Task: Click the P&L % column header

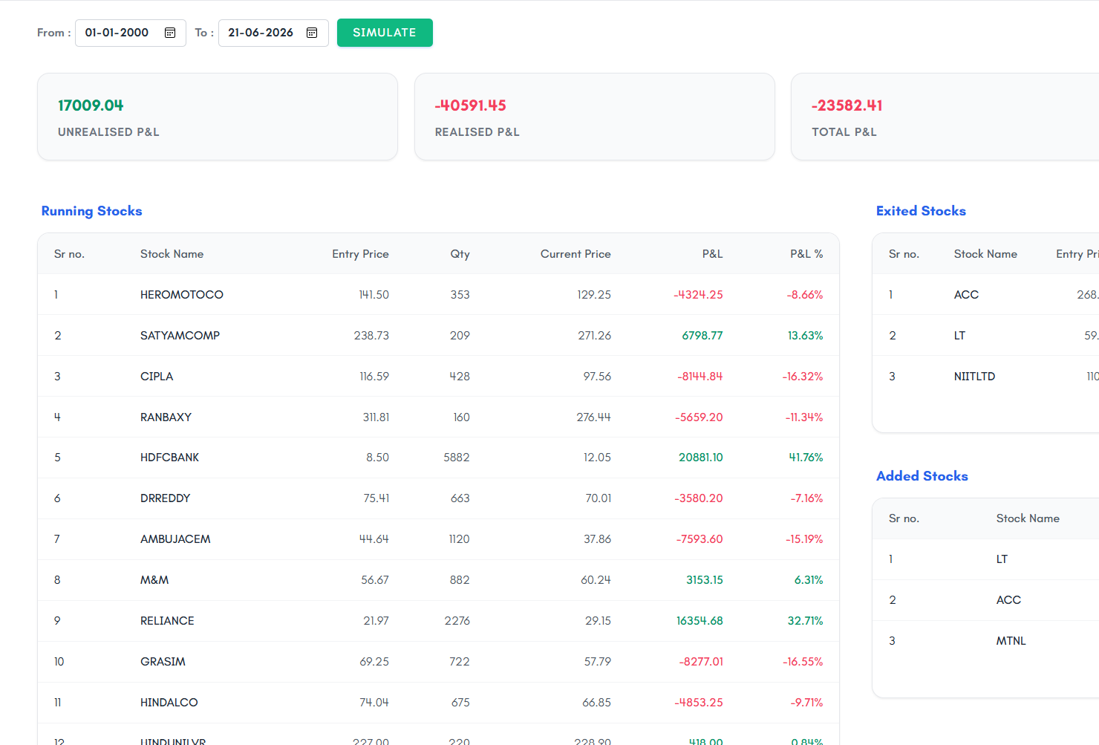Action: (806, 254)
